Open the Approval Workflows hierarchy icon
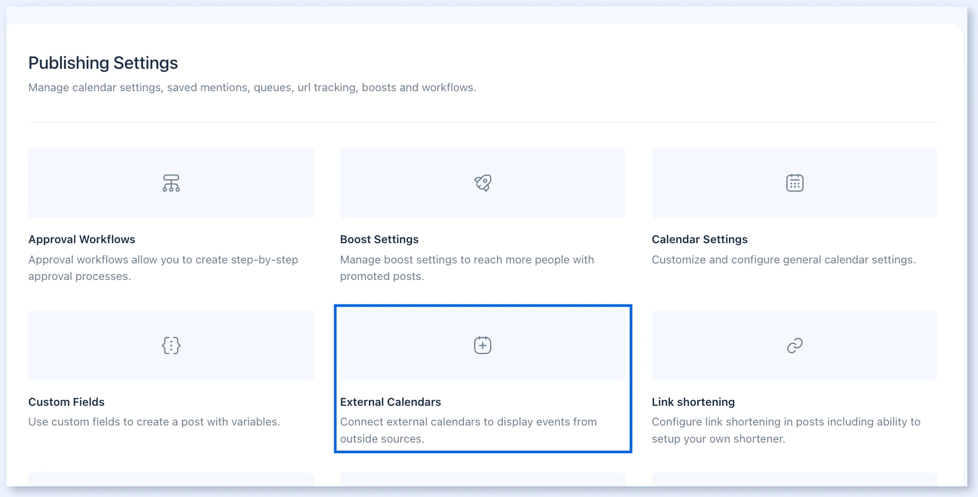This screenshot has width=978, height=497. point(171,183)
